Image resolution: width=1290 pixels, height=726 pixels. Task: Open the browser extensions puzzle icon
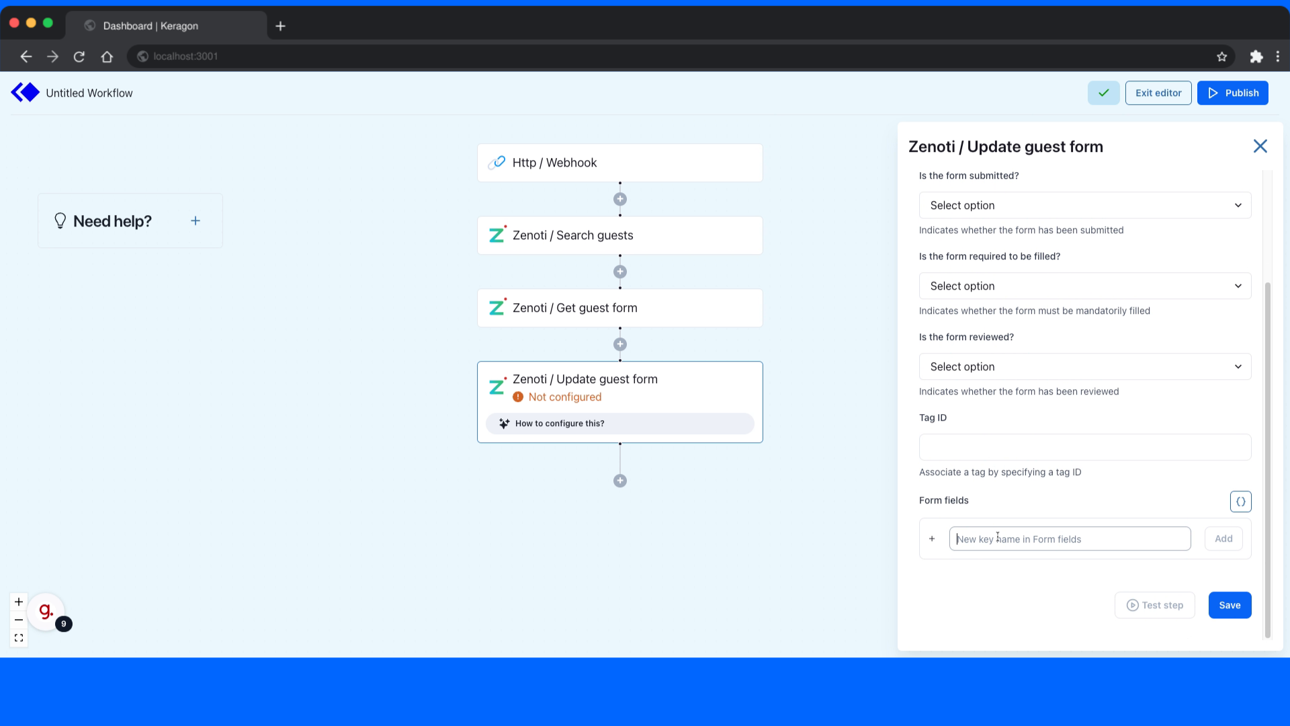(x=1256, y=56)
